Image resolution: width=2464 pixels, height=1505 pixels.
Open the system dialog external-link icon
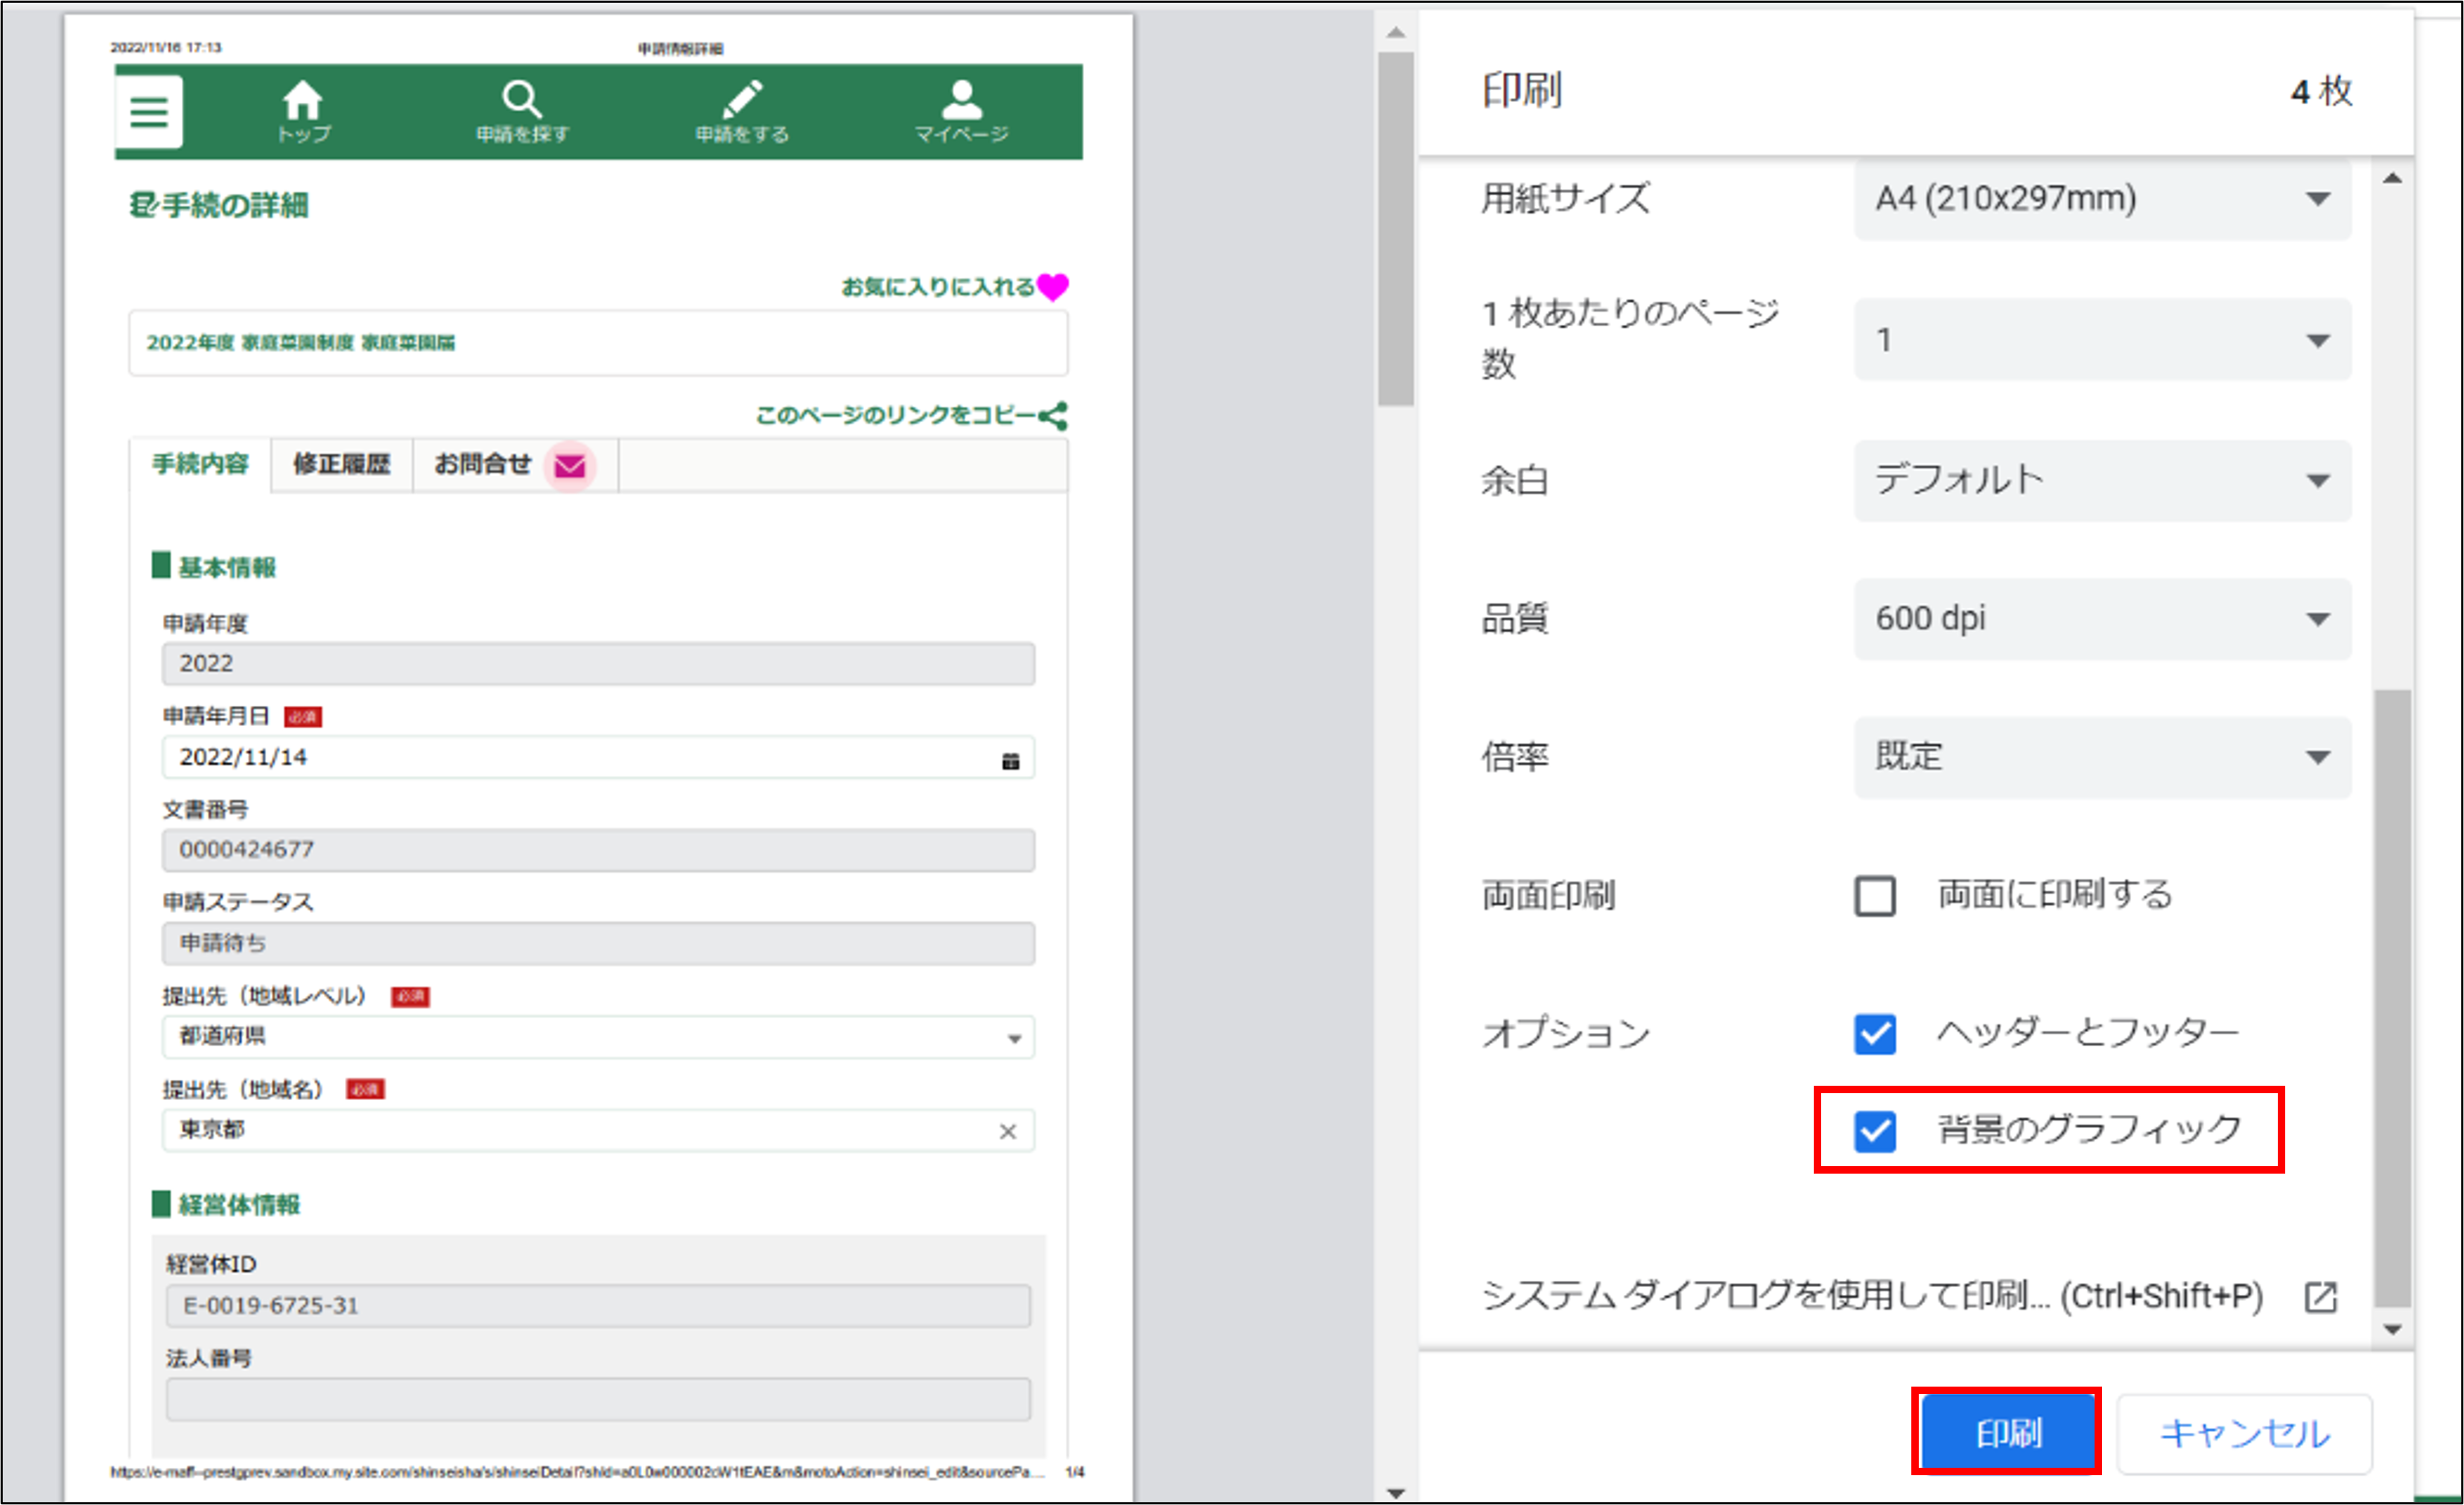click(2320, 1297)
